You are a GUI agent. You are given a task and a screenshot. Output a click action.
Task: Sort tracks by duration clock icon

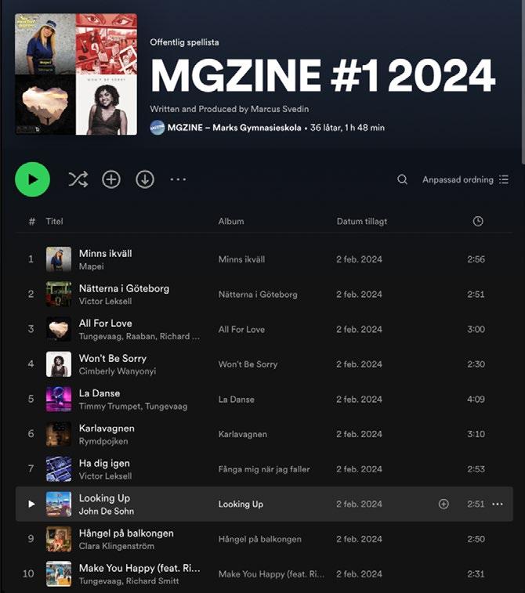[x=478, y=221]
